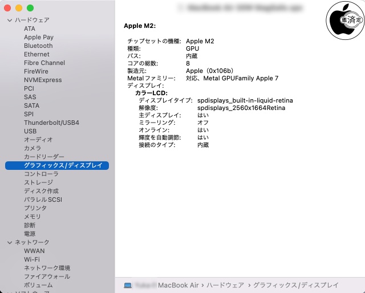
Task: Open the オーディオ category
Action: click(x=38, y=140)
